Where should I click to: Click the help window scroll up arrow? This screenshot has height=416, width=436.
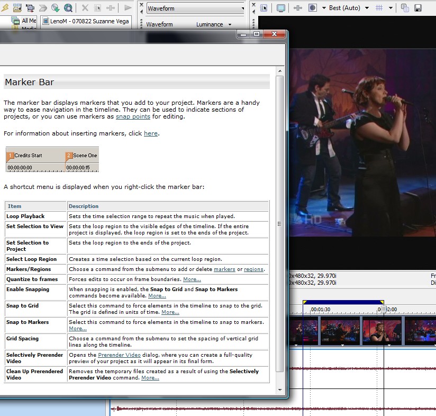[x=280, y=71]
